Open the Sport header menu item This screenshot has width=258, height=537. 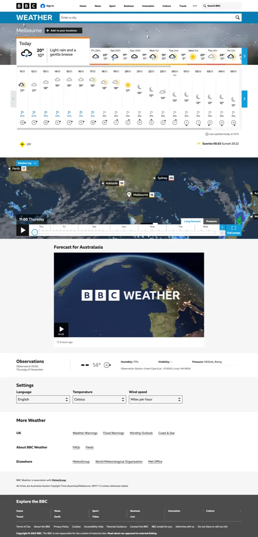[112, 6]
